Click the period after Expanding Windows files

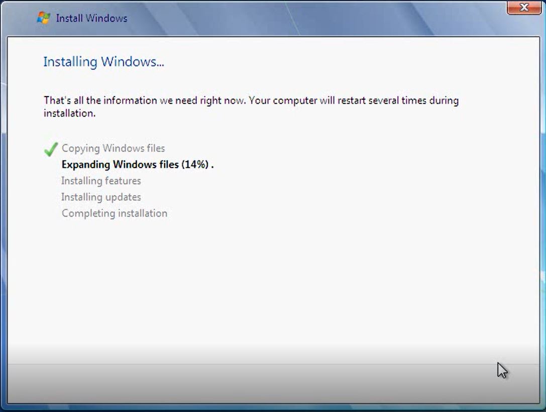(213, 164)
